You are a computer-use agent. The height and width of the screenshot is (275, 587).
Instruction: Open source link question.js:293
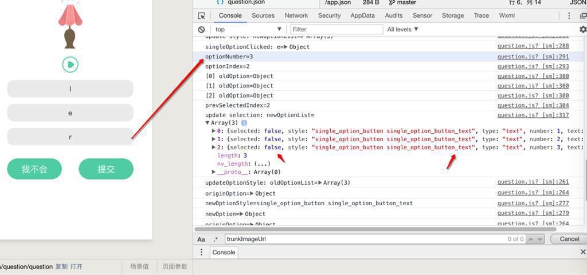click(533, 66)
